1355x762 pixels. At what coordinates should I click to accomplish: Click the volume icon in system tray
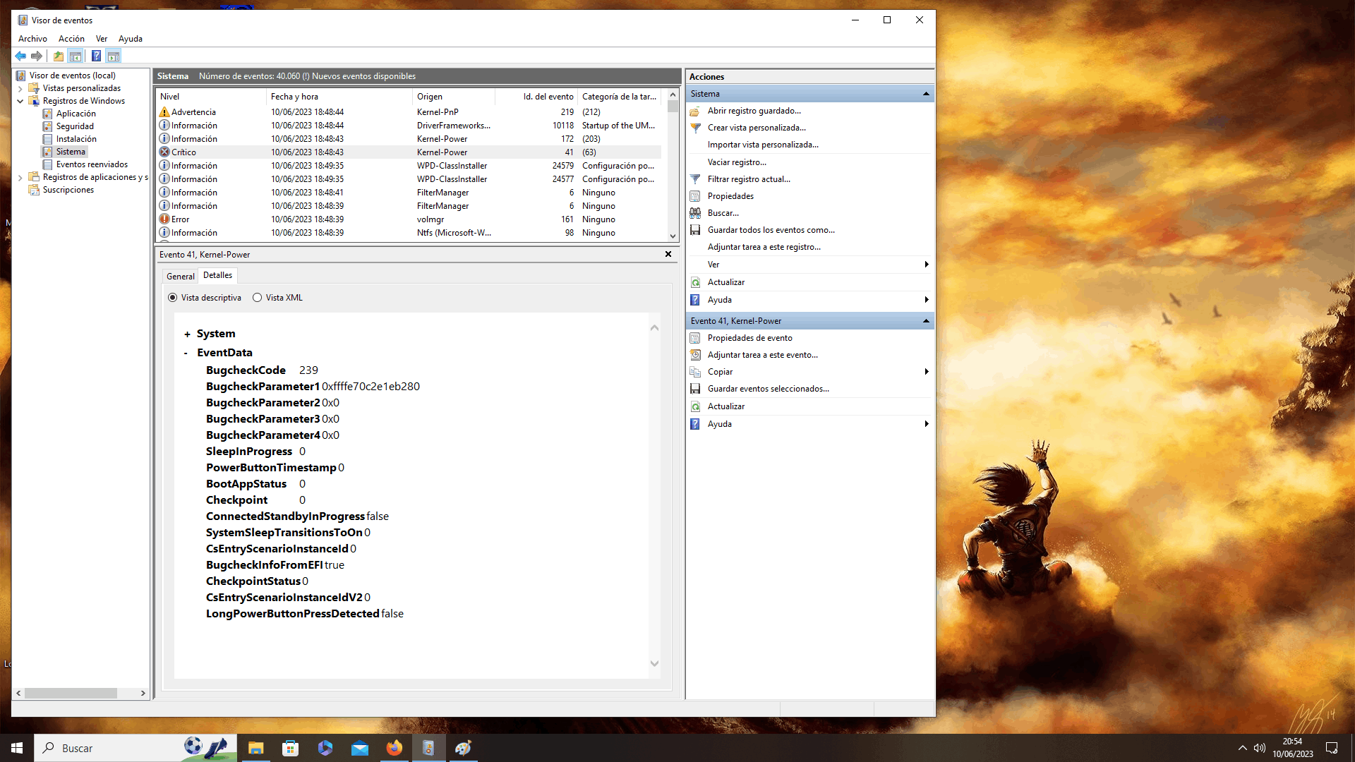[1260, 749]
